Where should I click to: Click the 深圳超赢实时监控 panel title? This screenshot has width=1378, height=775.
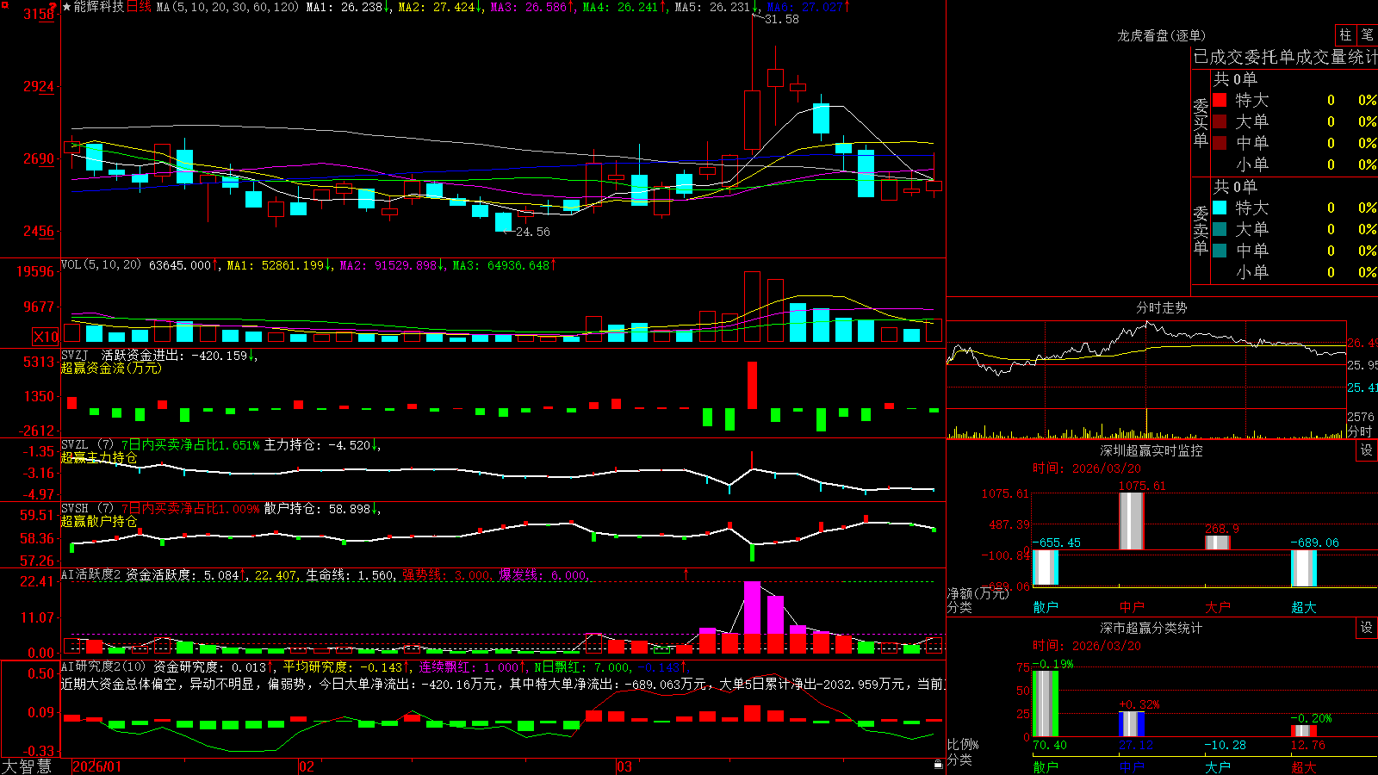(1151, 450)
